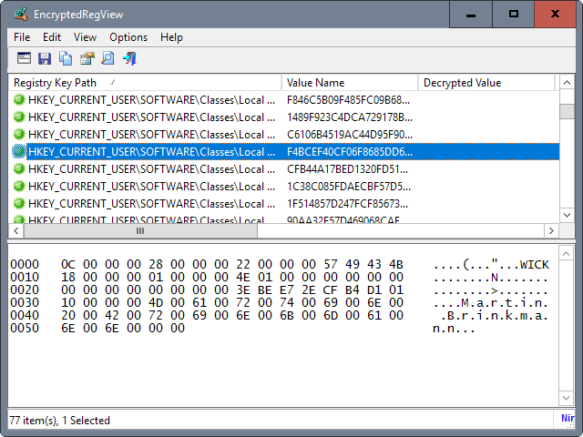Click value name F4BCEF40CF06F8685DD6...

[350, 152]
